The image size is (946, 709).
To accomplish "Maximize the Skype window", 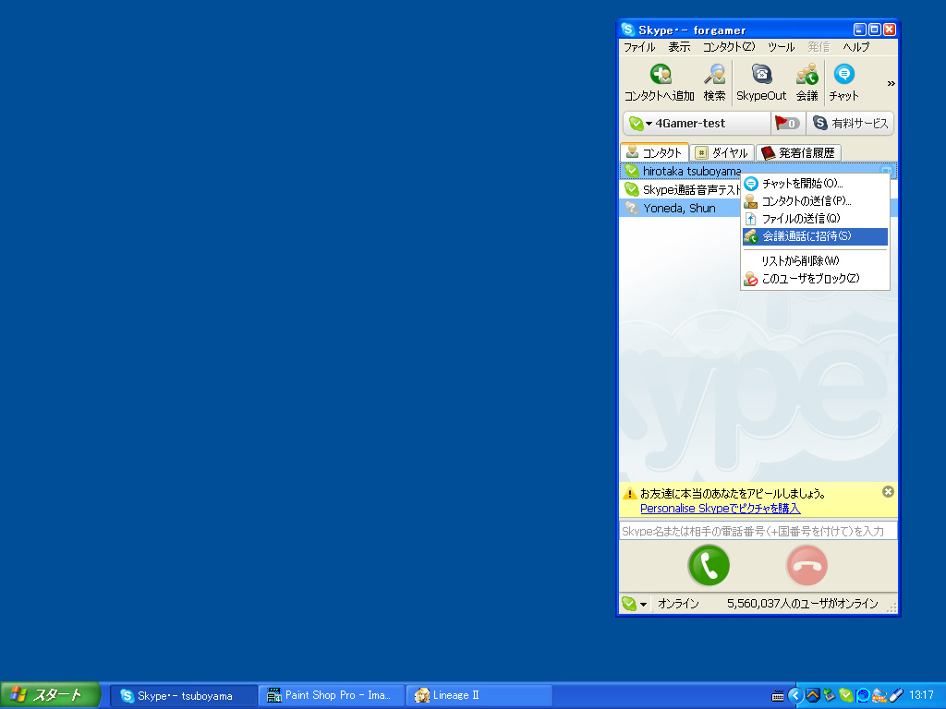I will [874, 29].
